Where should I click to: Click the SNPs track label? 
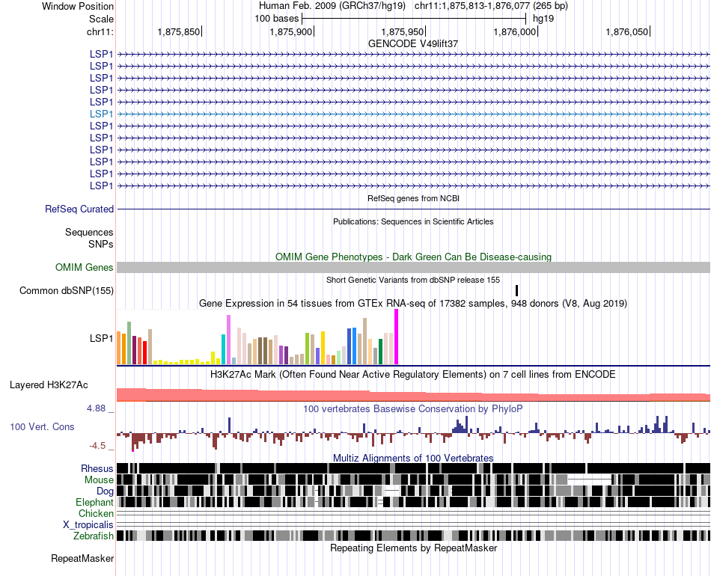(101, 244)
